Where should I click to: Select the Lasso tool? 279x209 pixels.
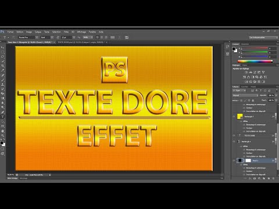(2, 57)
